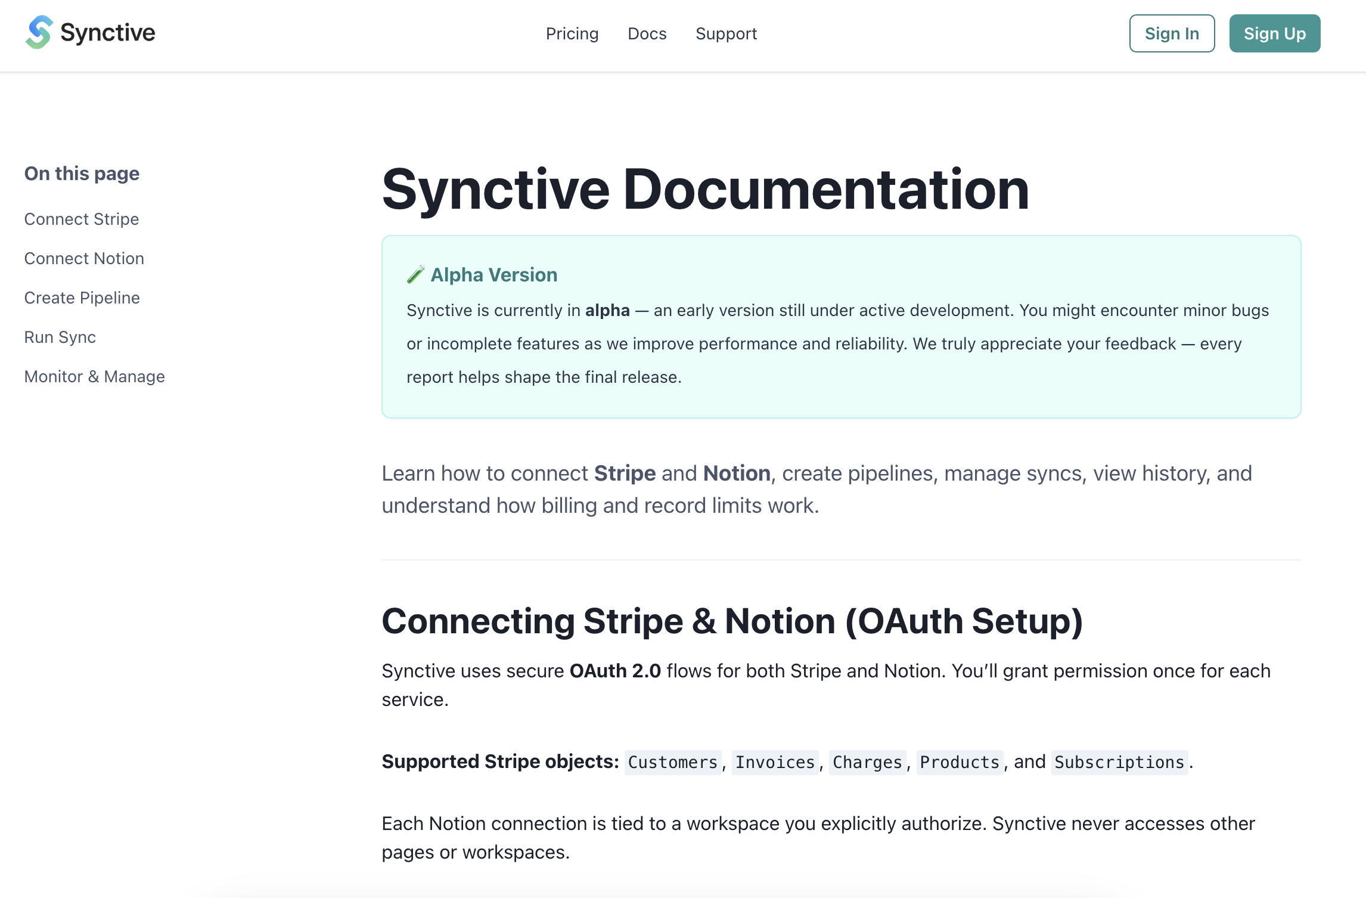Sign in to Synctive

click(1171, 33)
